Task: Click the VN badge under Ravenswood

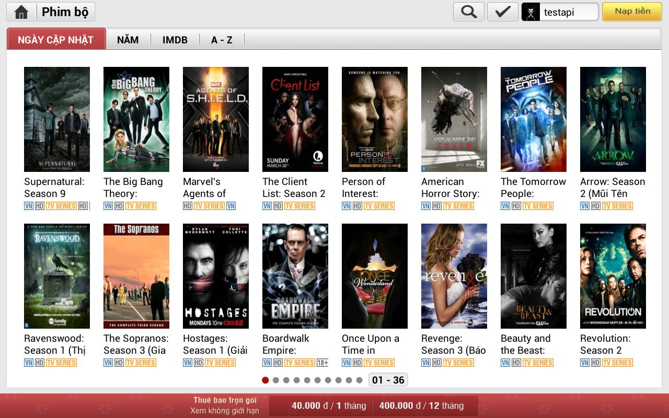Action: 29,363
